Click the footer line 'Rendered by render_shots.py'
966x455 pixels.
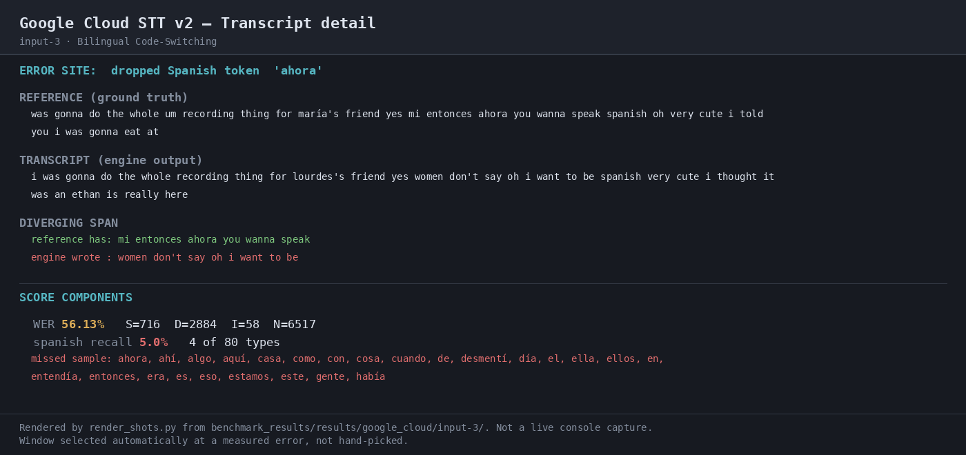coord(335,428)
